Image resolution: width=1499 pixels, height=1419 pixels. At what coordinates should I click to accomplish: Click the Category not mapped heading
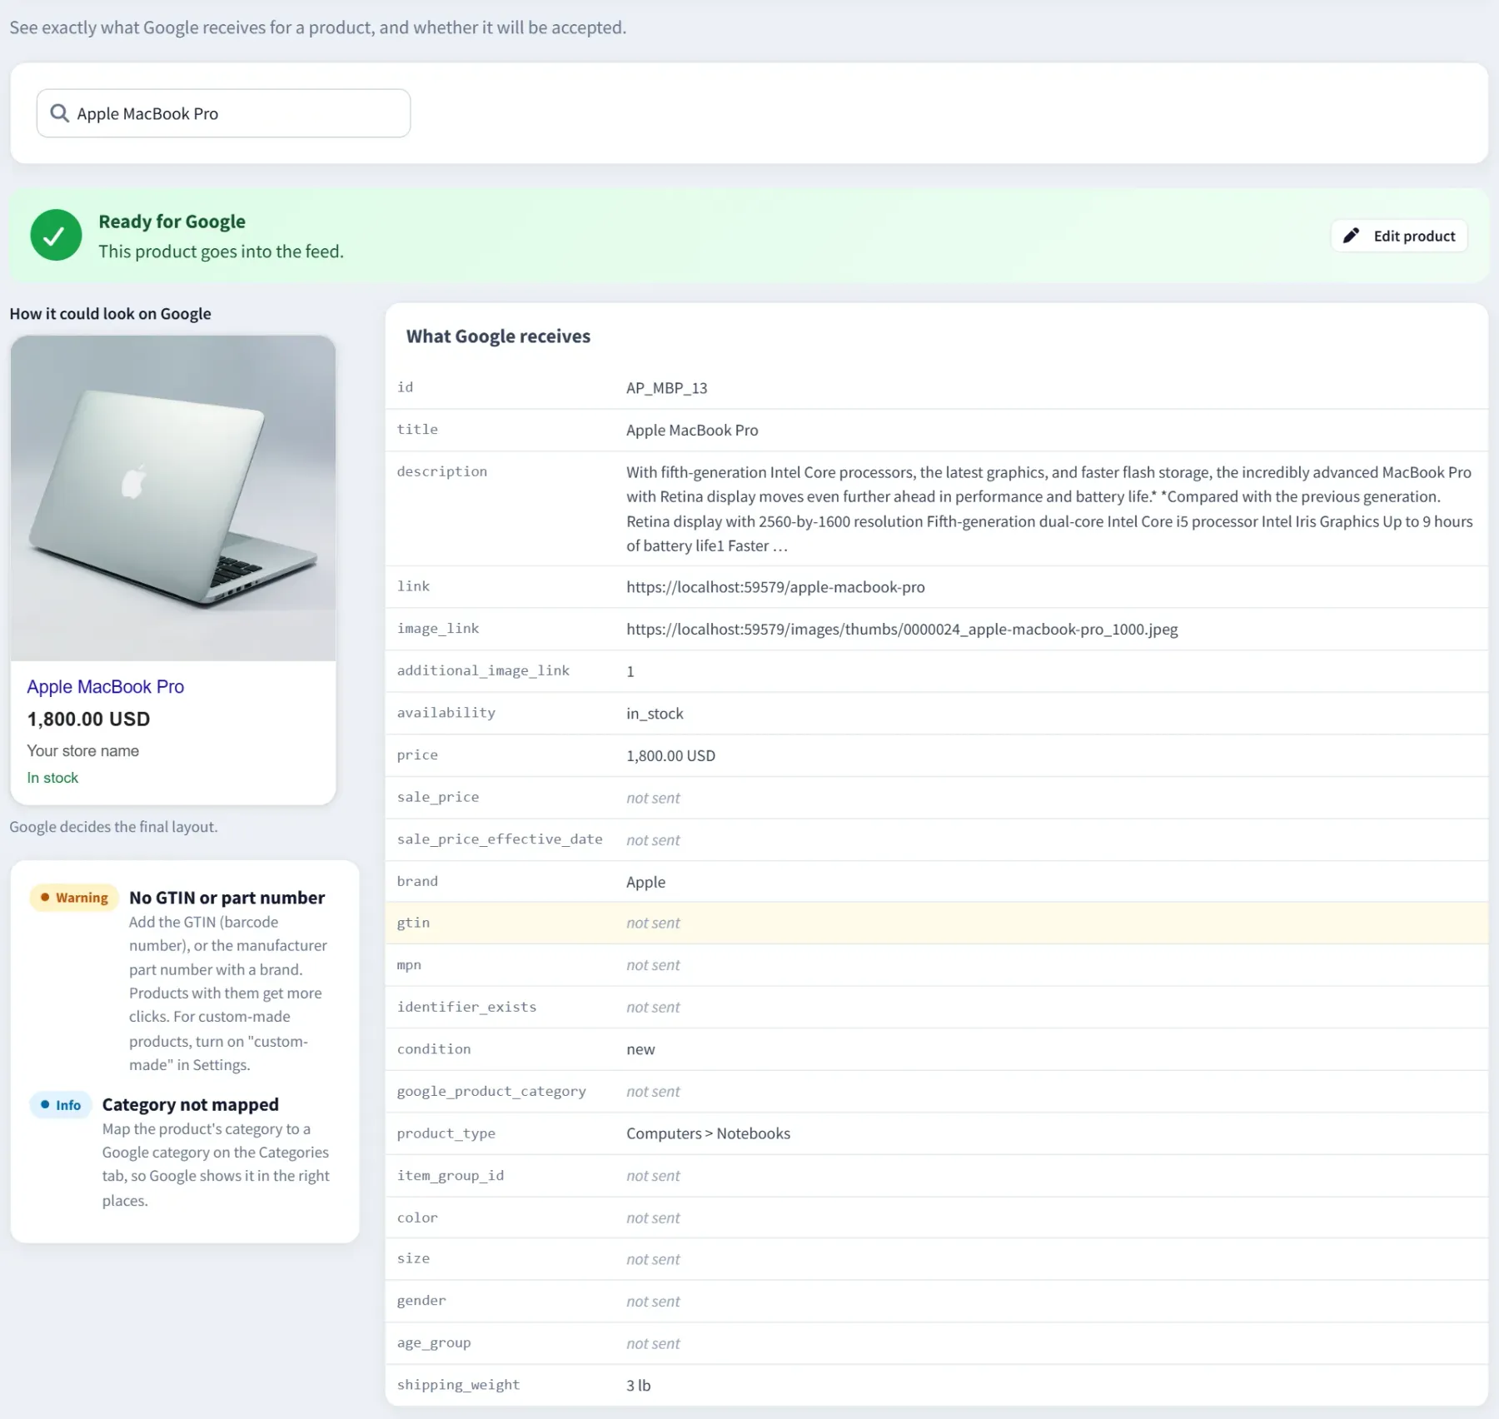[190, 1104]
